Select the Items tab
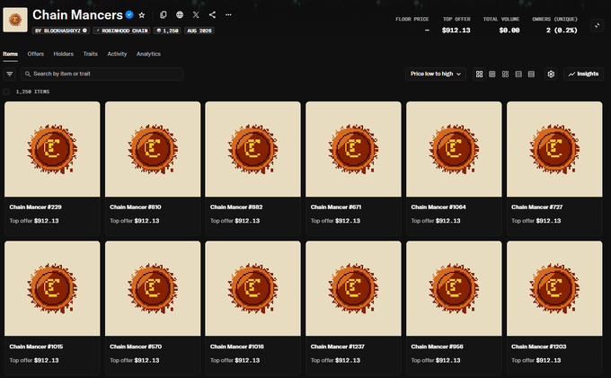Screen dimensions: 611x378 pyautogui.click(x=11, y=54)
